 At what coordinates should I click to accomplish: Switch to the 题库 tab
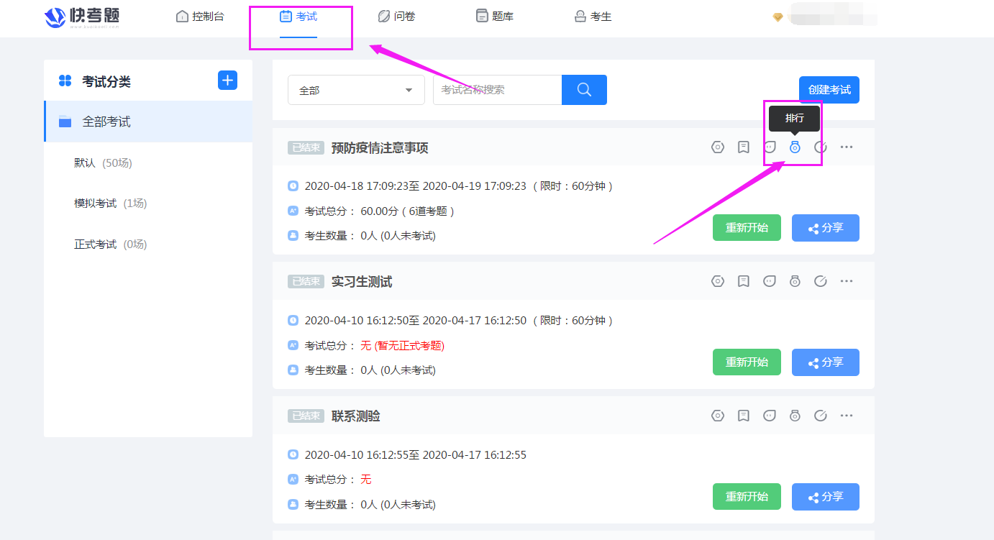495,17
